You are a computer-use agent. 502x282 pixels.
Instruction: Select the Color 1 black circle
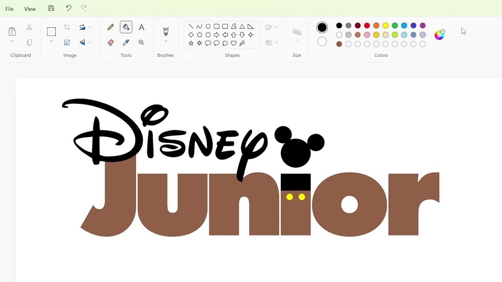(322, 27)
